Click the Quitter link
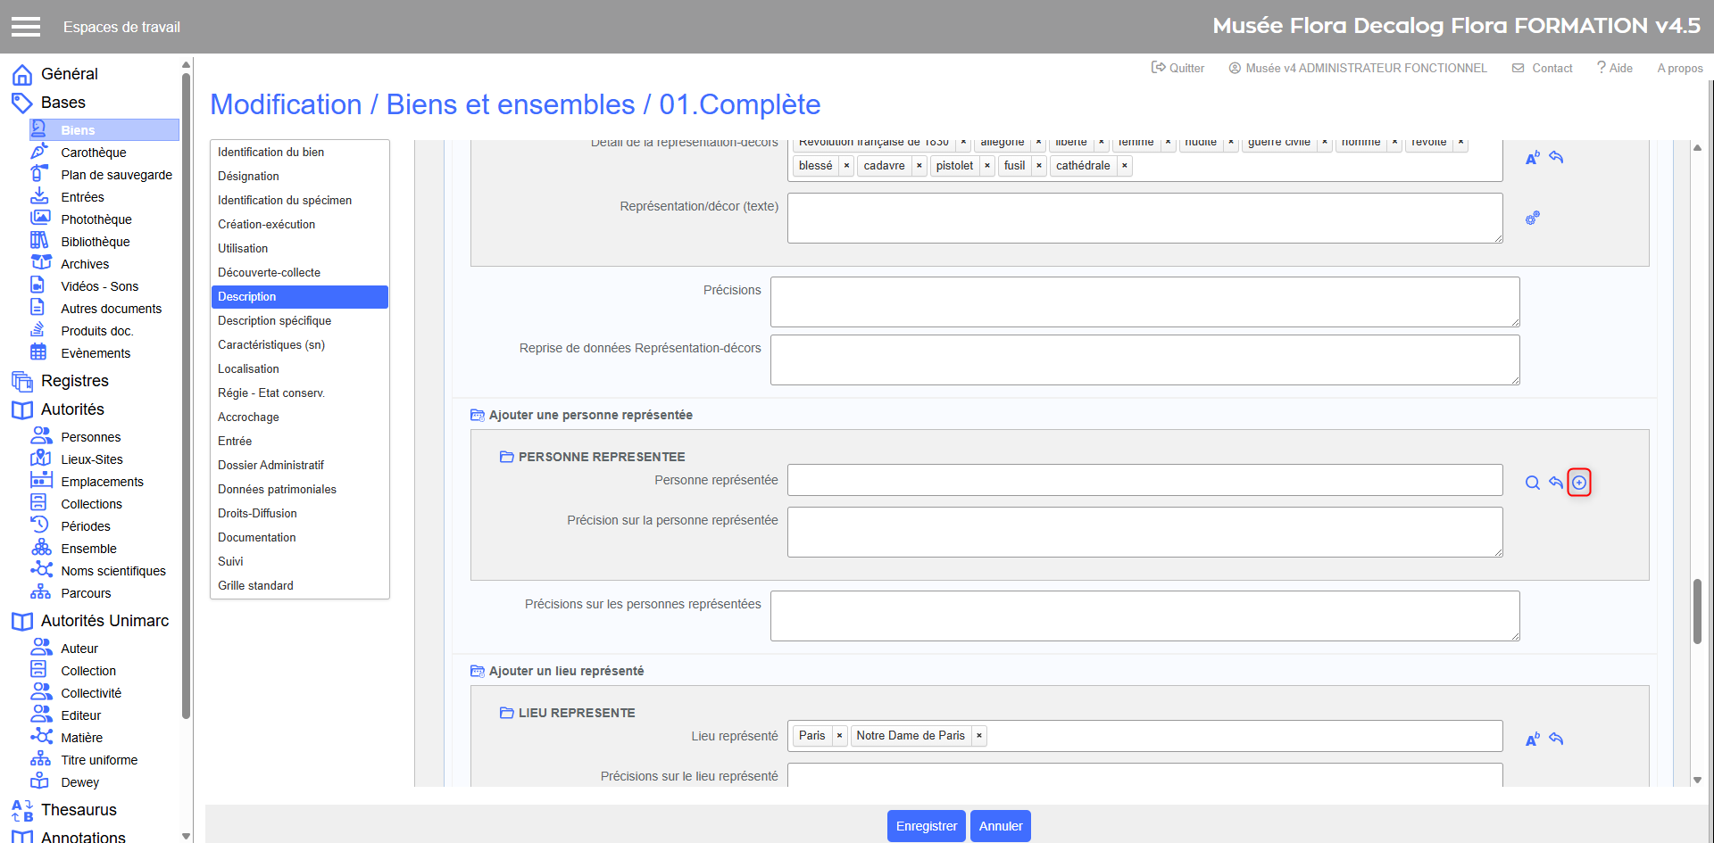 coord(1177,68)
